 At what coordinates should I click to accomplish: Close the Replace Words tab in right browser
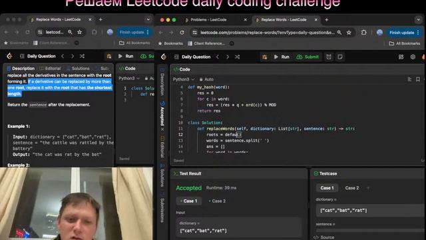pyautogui.click(x=316, y=20)
